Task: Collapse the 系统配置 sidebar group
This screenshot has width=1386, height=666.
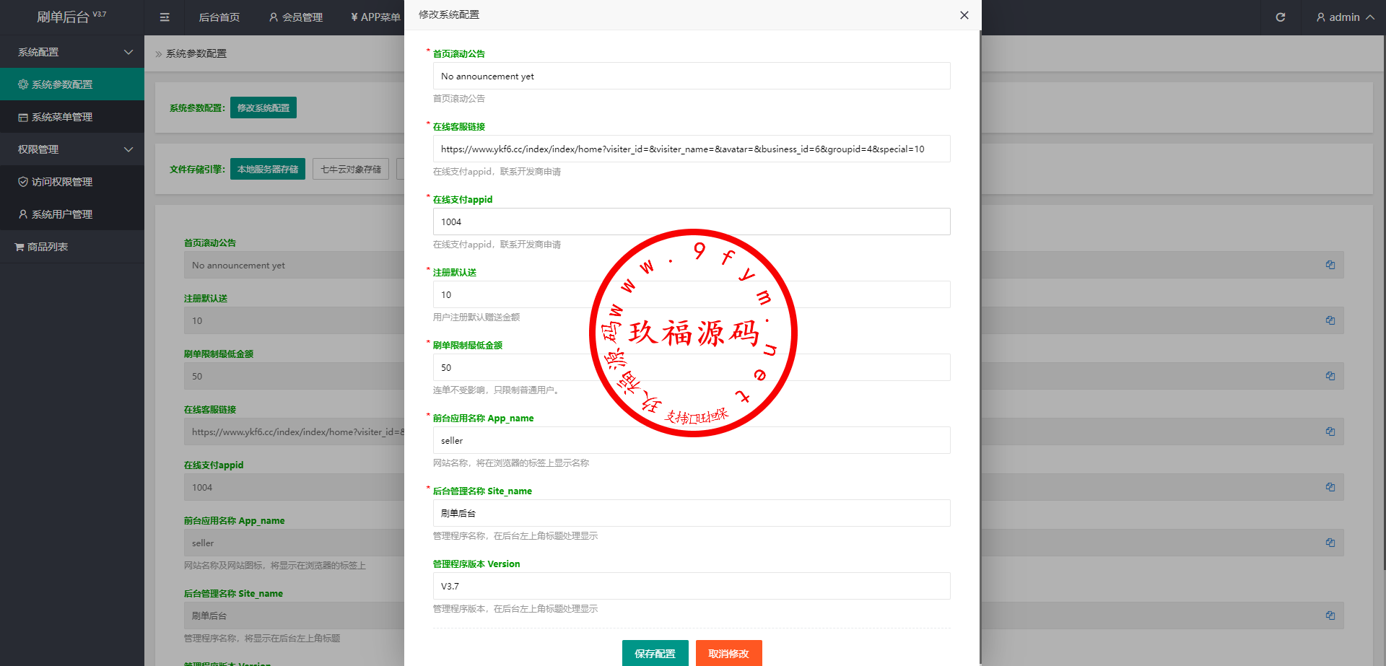Action: pyautogui.click(x=72, y=52)
